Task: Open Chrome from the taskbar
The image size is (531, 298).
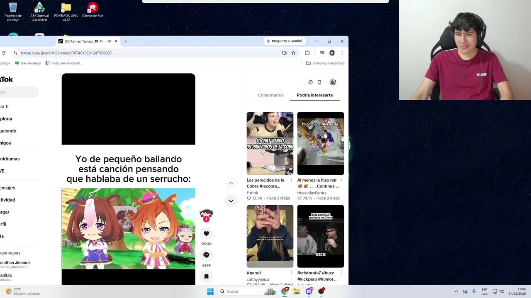Action: tap(285, 291)
